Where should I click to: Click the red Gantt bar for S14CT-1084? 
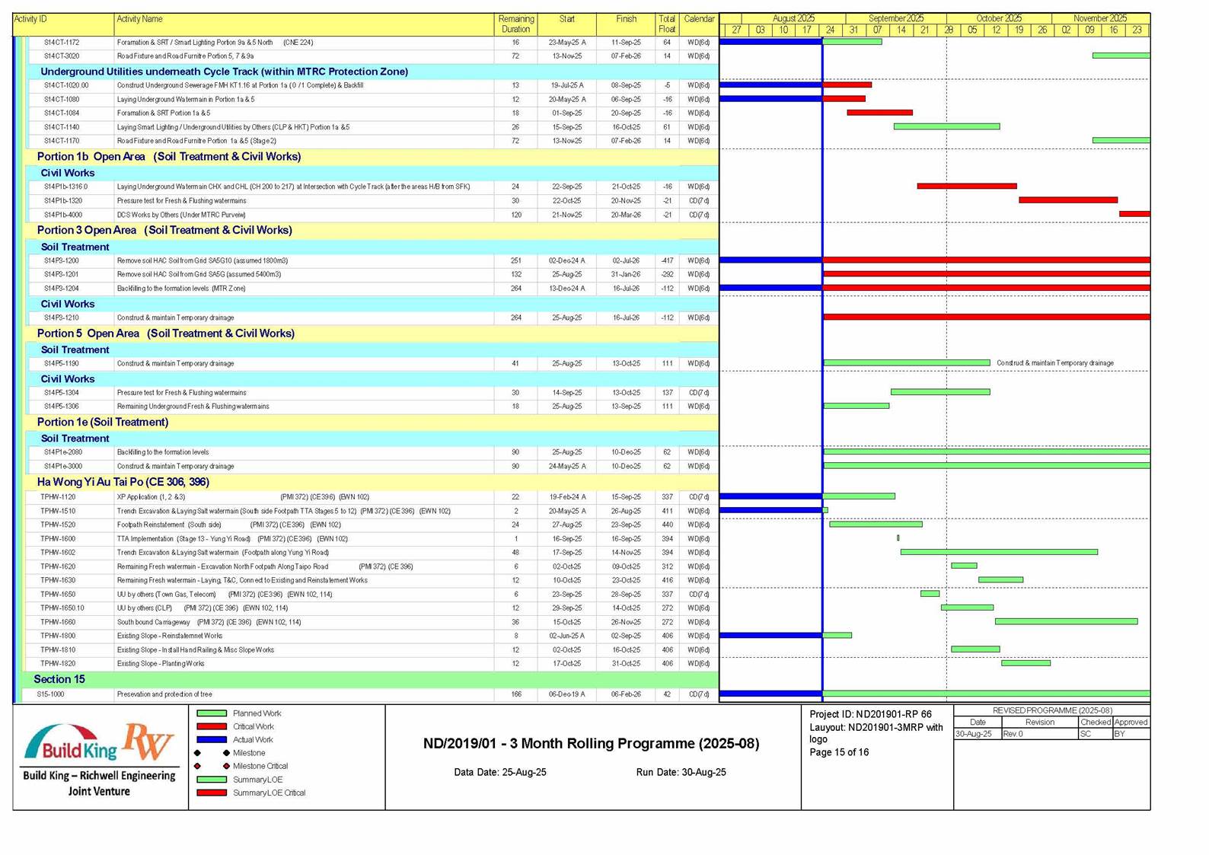click(x=879, y=113)
